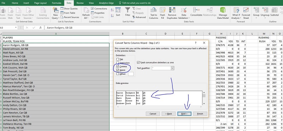Click the Back button in wizard

169,114
